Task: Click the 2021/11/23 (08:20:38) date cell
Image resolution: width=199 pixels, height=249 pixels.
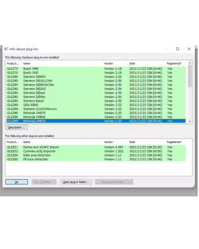Action: coord(146,147)
